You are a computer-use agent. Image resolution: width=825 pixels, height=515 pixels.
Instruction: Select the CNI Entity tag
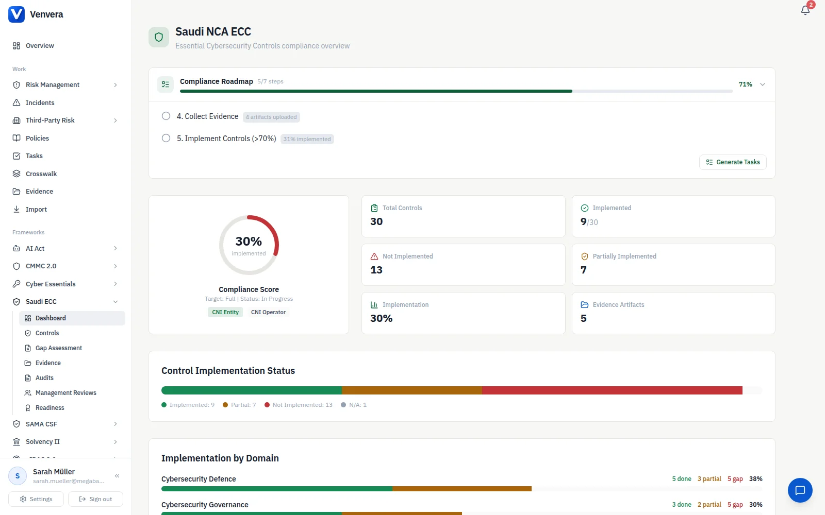click(x=225, y=312)
